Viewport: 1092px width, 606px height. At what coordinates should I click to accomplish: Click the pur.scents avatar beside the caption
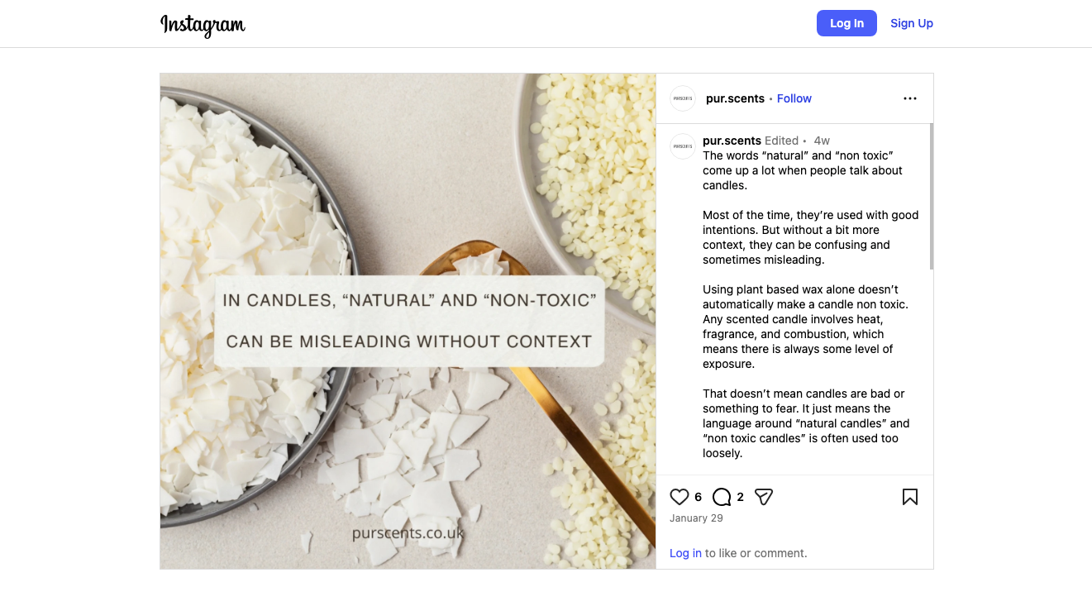pos(683,146)
